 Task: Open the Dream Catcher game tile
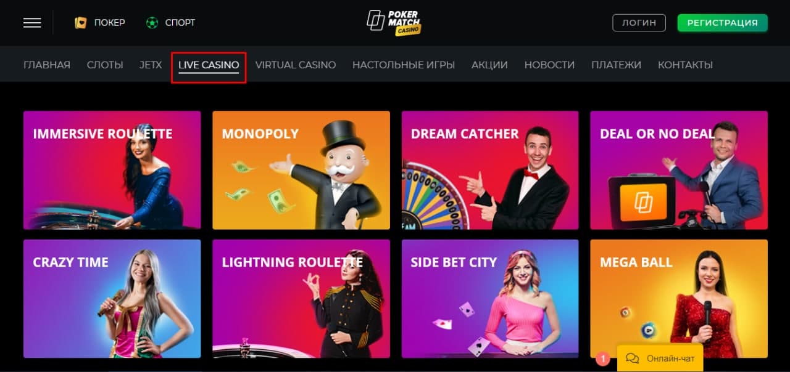click(x=490, y=170)
